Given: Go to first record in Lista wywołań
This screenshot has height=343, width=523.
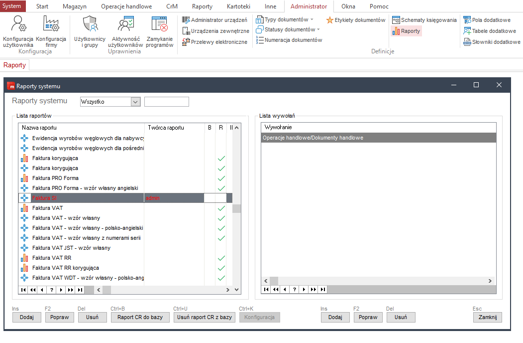Looking at the screenshot, I should (266, 290).
